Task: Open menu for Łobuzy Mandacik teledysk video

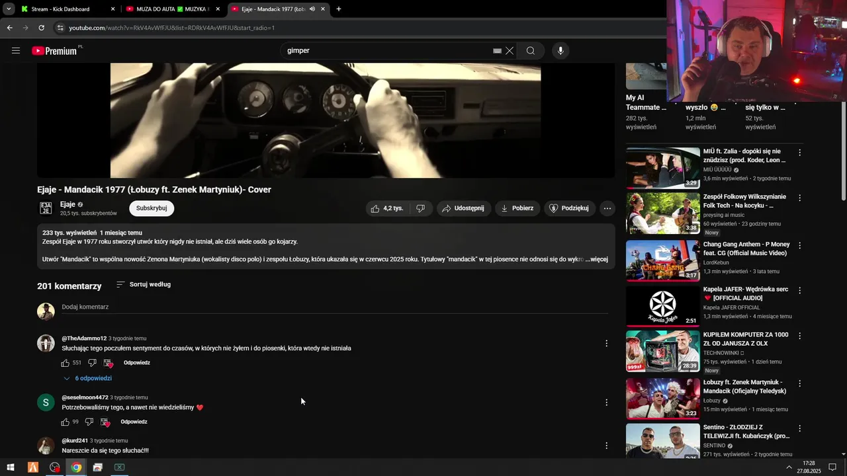Action: [x=799, y=383]
